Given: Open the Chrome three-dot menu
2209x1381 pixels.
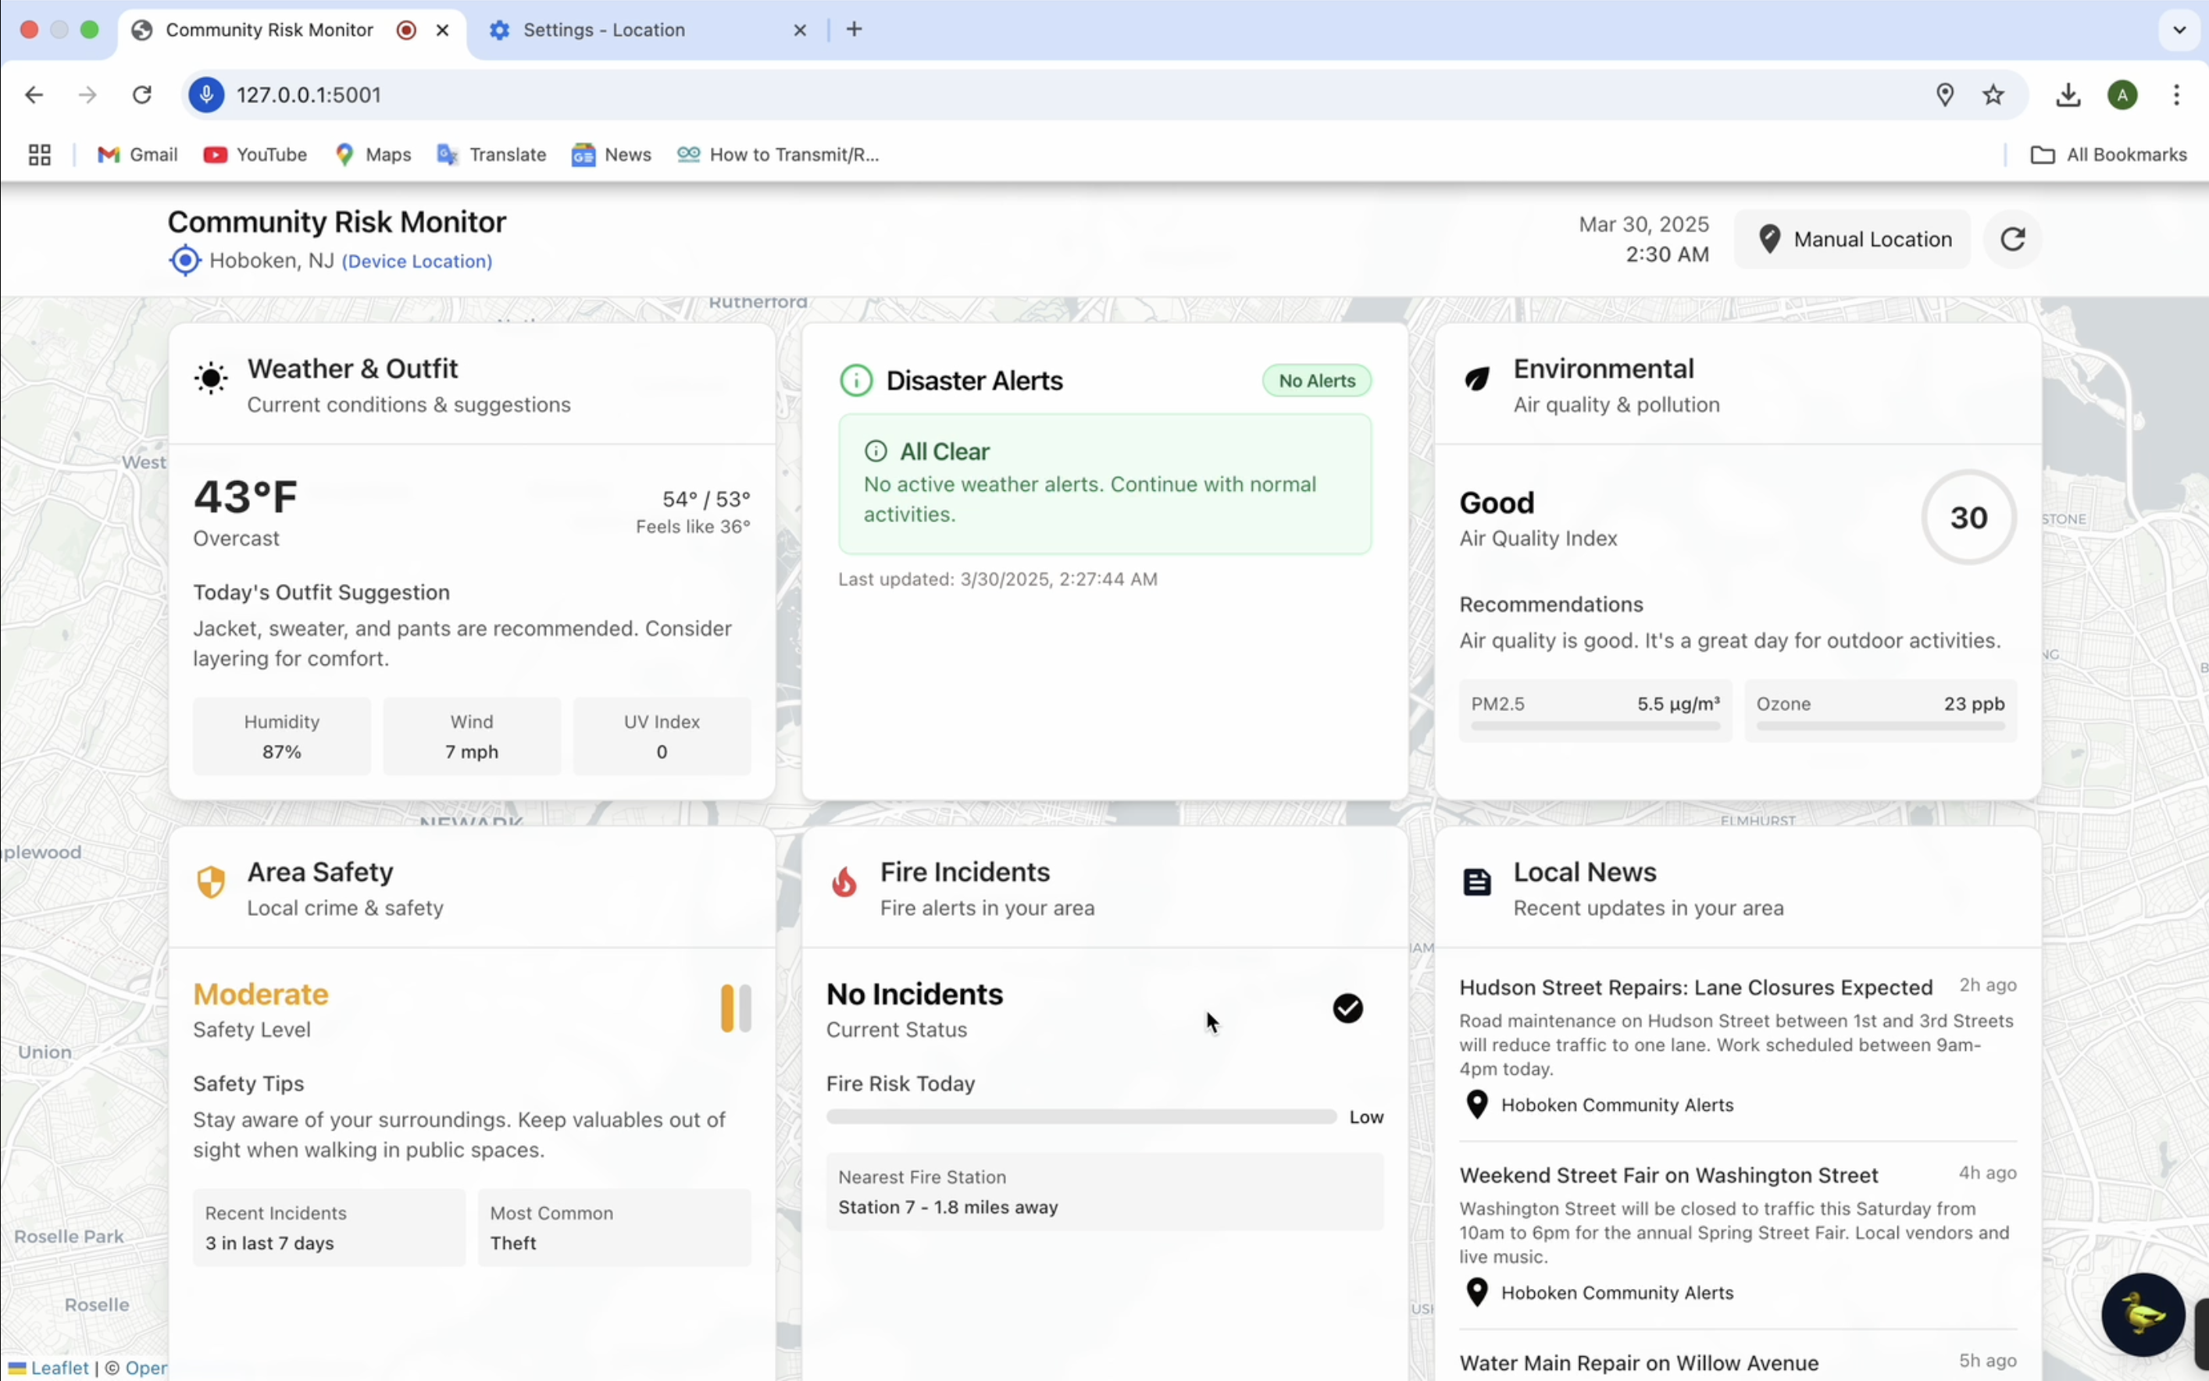Looking at the screenshot, I should coord(2176,95).
